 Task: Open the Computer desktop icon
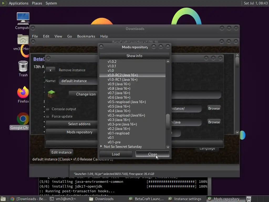click(x=23, y=19)
